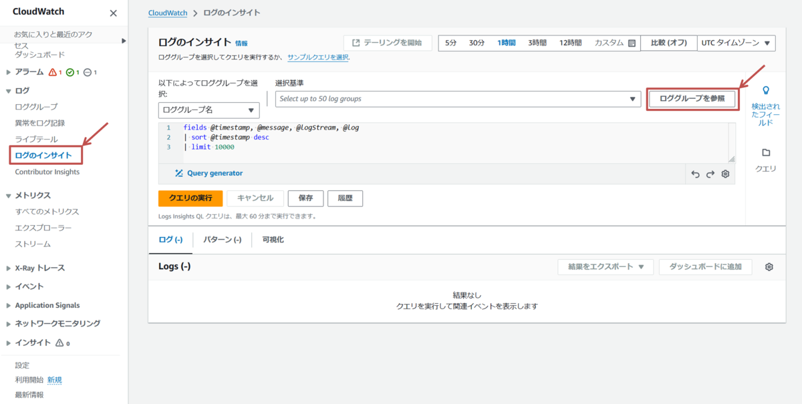Select the 3時間 time range
This screenshot has height=404, width=802.
click(x=537, y=43)
